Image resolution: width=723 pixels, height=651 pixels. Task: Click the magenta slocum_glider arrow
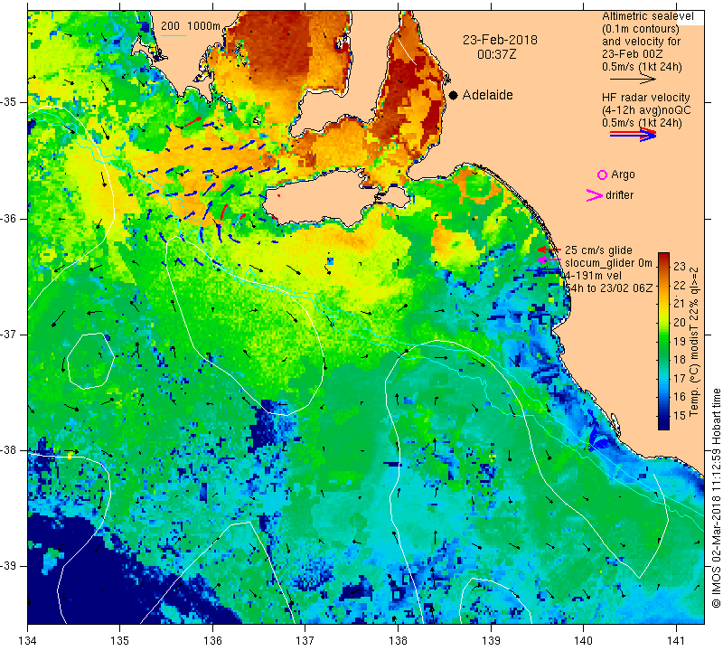(549, 260)
